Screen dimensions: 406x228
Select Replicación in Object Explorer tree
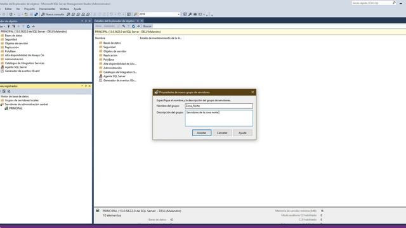click(x=12, y=47)
